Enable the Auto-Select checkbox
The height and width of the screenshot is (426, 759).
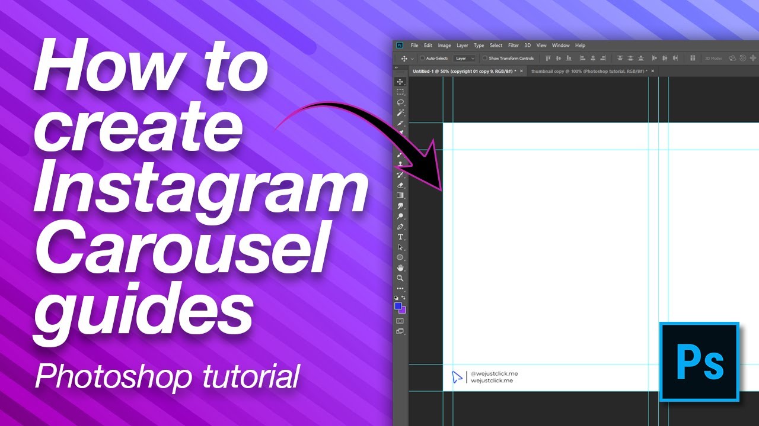[x=422, y=58]
